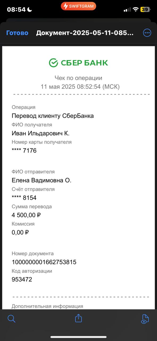The height and width of the screenshot is (341, 157).
Task: Tap the transfer amount 4 500,00 ₽
Action: pyautogui.click(x=26, y=215)
